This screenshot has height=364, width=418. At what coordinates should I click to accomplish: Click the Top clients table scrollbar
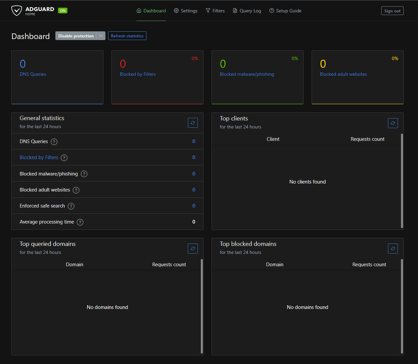[x=402, y=181]
